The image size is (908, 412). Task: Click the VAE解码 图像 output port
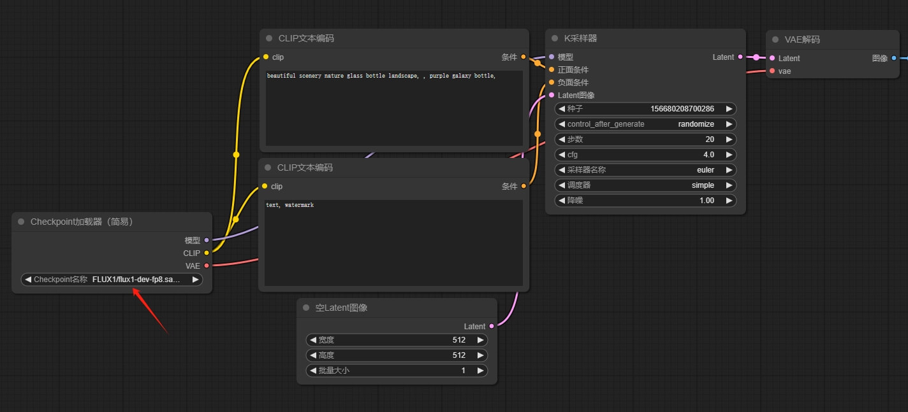point(894,58)
